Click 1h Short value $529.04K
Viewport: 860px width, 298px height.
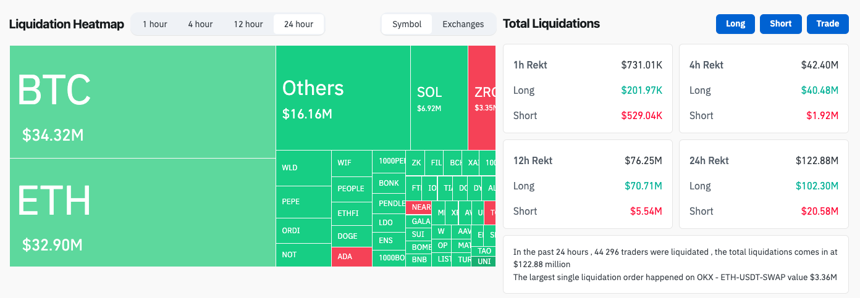pos(642,115)
